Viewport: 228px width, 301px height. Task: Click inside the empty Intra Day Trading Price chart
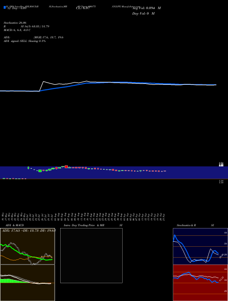point(91,255)
